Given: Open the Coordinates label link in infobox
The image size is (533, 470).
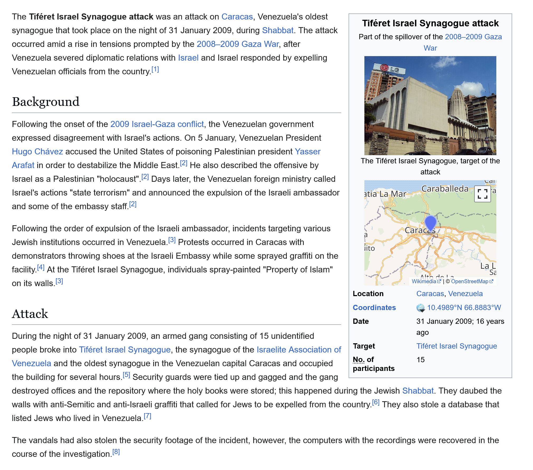Looking at the screenshot, I should [374, 308].
